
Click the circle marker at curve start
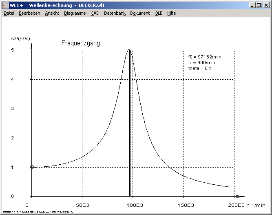coord(32,167)
